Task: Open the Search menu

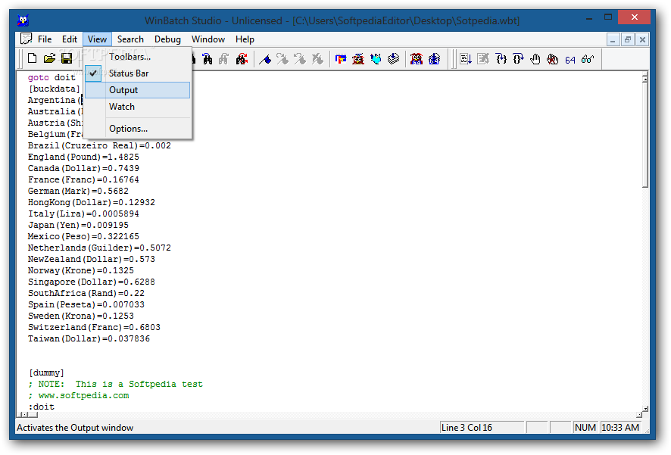Action: (x=130, y=39)
